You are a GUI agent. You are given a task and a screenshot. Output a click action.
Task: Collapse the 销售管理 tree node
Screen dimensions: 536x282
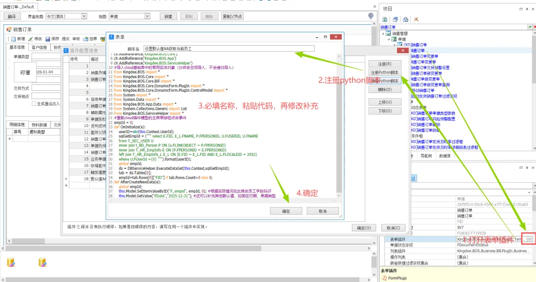click(383, 33)
